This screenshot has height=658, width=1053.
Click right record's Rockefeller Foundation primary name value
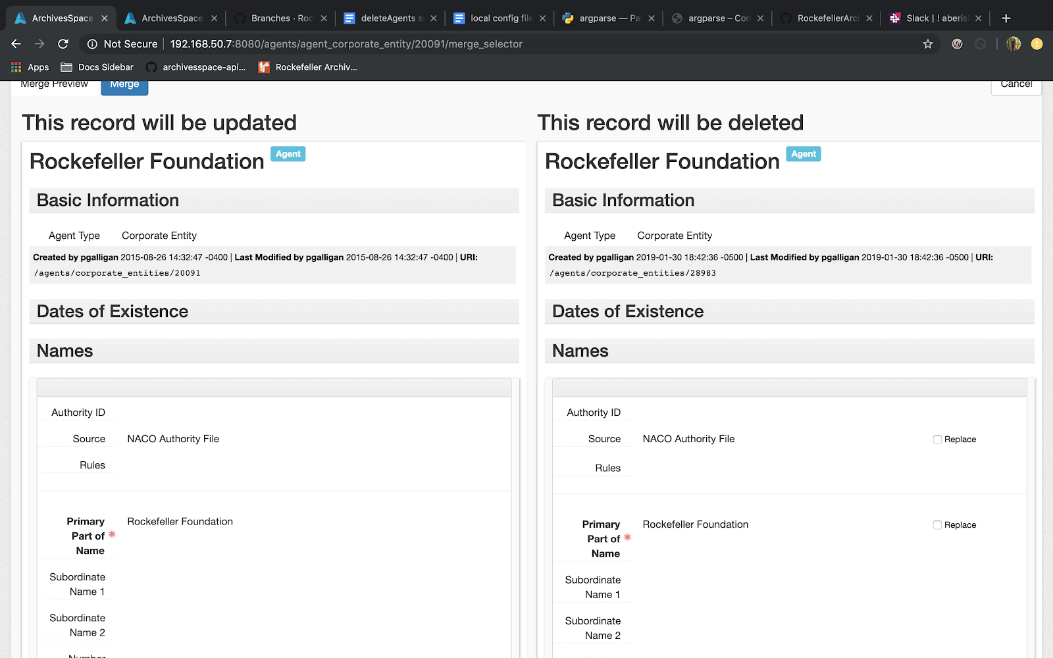point(695,524)
